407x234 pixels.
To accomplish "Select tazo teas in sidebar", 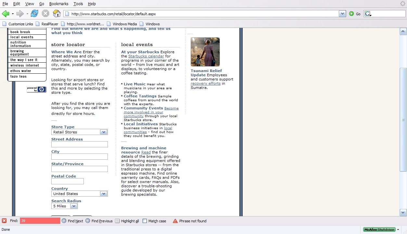I will pyautogui.click(x=27, y=77).
